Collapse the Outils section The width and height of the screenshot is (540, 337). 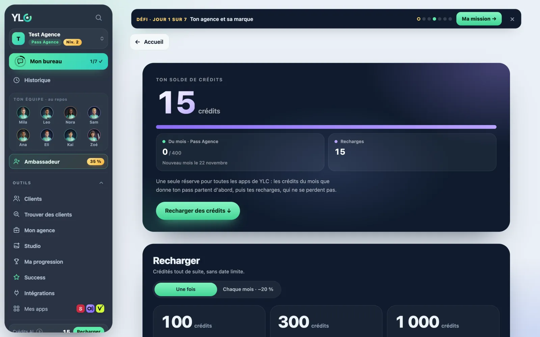(101, 183)
